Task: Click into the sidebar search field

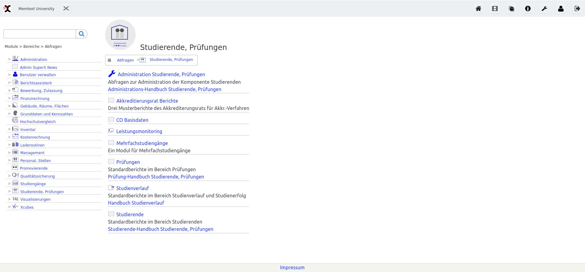Action: (x=39, y=34)
